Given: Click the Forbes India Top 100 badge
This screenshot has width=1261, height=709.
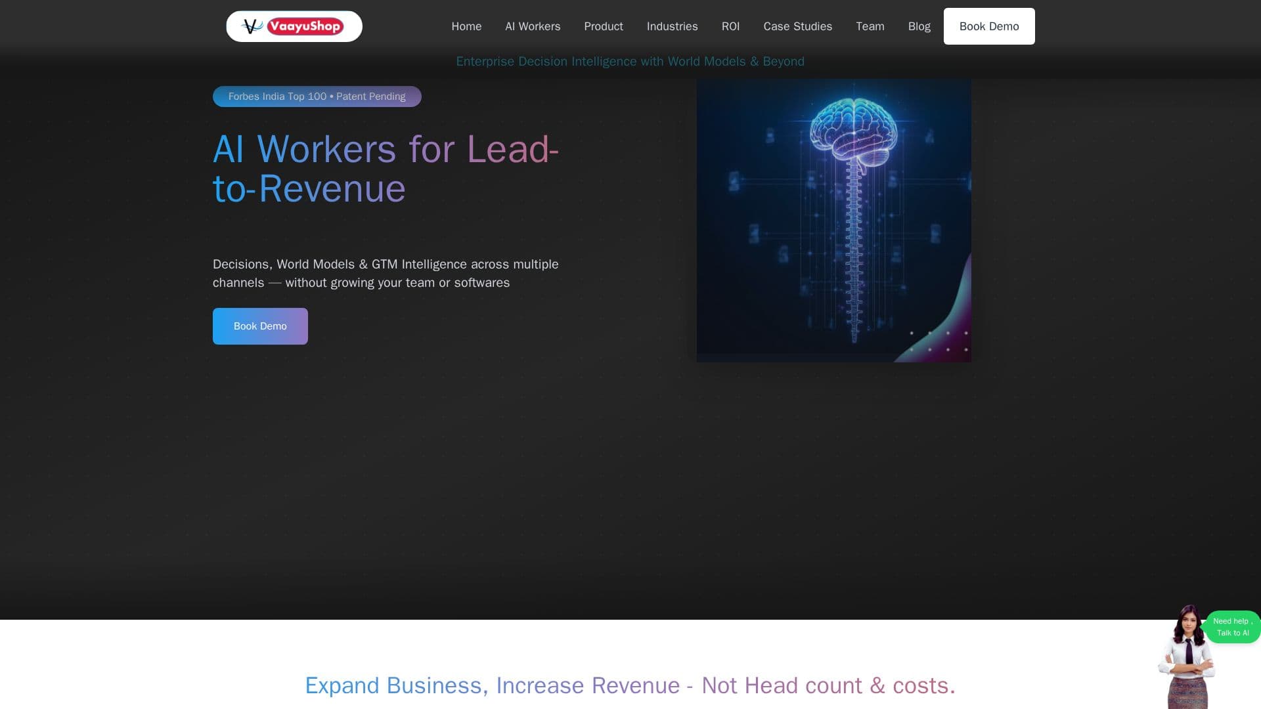Looking at the screenshot, I should coord(317,97).
